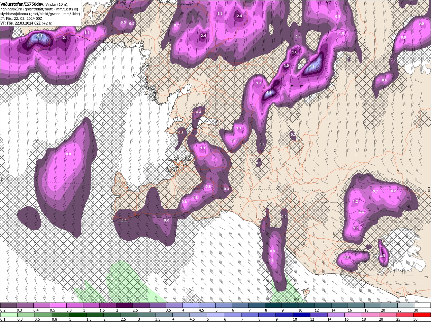Click the 20W longitude label
Viewport: 431px width, 322px height.
328,2
